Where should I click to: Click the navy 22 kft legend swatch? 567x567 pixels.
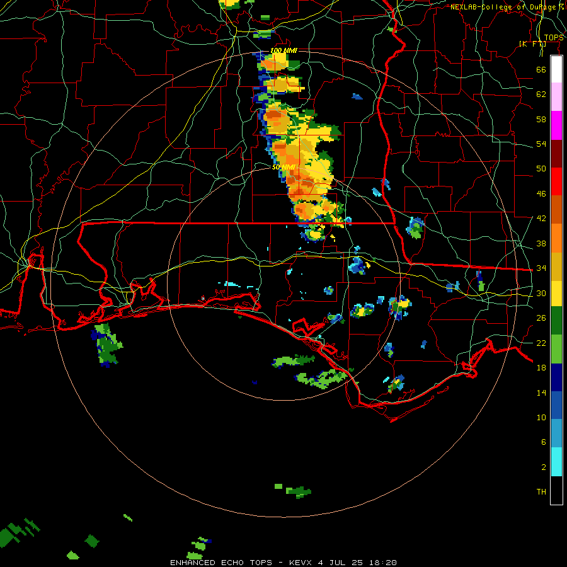pos(556,377)
